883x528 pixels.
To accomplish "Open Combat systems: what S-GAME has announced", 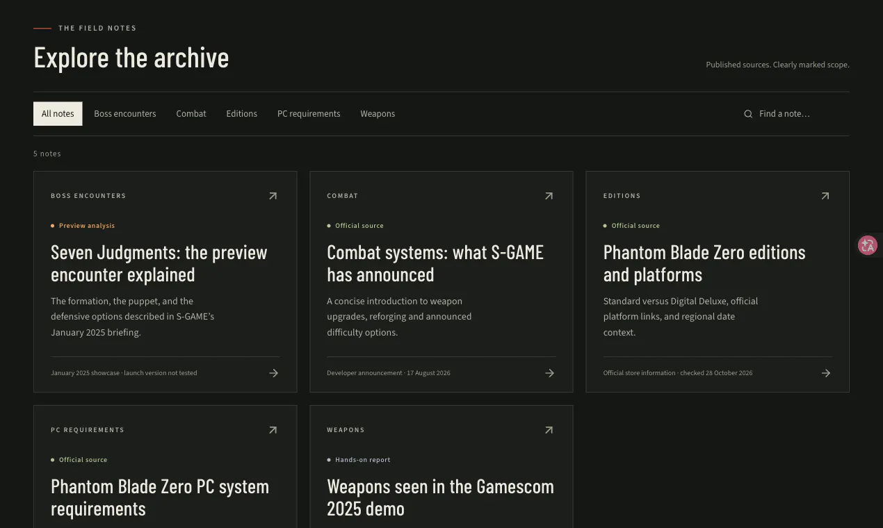I will click(435, 263).
